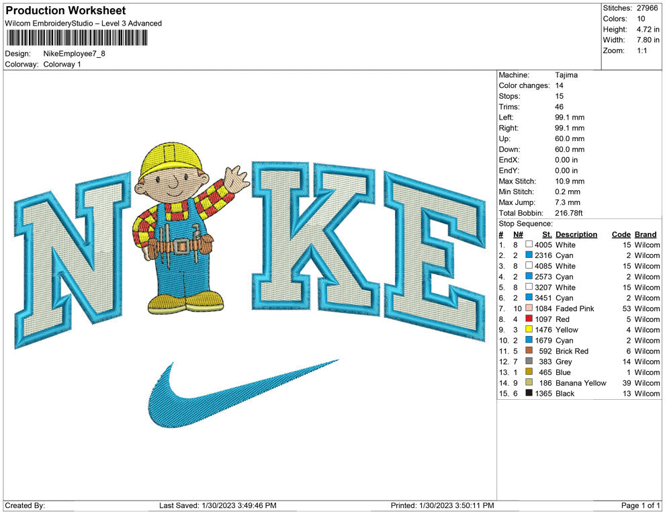
Task: Click the Black color swatch in row 15
Action: (x=529, y=393)
